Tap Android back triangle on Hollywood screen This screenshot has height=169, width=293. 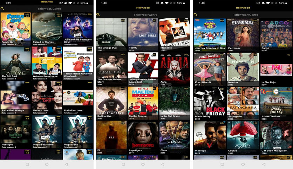pos(163,164)
